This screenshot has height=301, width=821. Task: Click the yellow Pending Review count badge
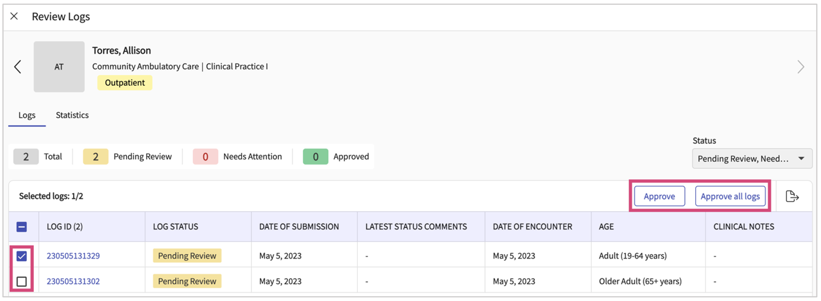[x=96, y=157]
